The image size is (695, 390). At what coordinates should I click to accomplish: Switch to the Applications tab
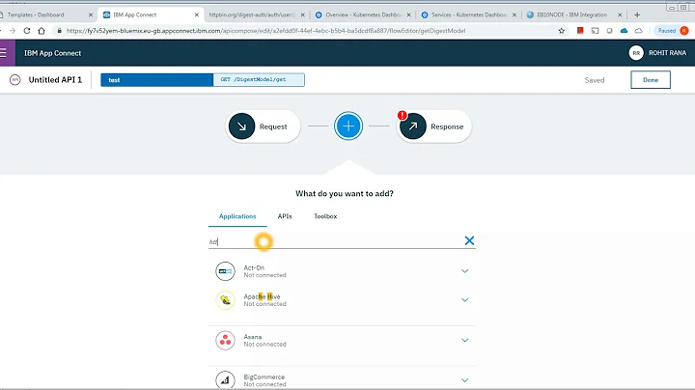(237, 216)
